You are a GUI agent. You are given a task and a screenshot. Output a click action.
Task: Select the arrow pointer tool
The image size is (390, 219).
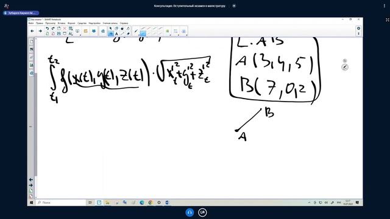111,29
